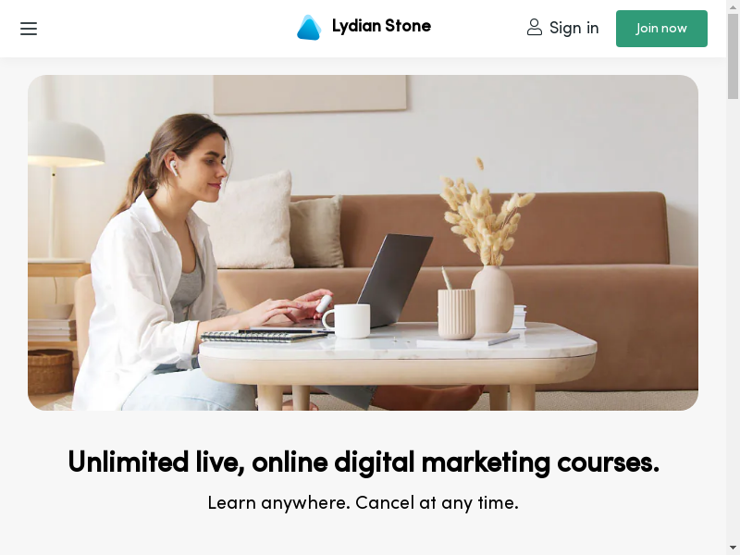The image size is (740, 555).
Task: Click the green Join now button
Action: coord(661,29)
